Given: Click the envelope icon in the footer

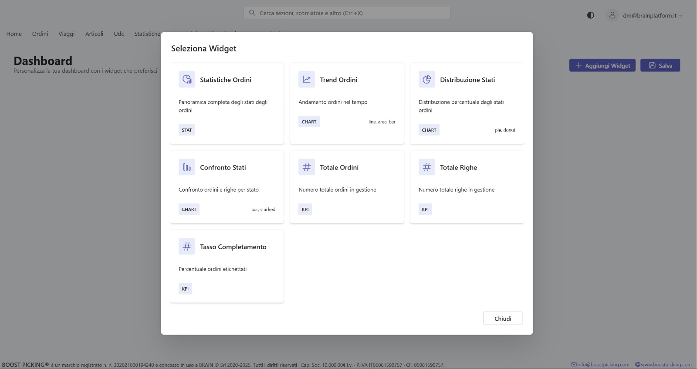Looking at the screenshot, I should tap(574, 364).
